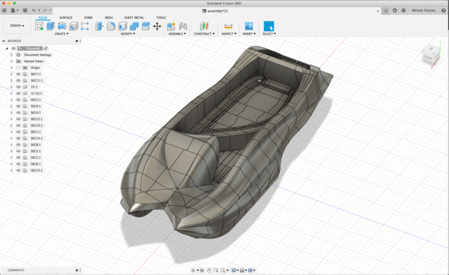Open the data panel grid icon
This screenshot has height=275, width=449.
pyautogui.click(x=5, y=10)
